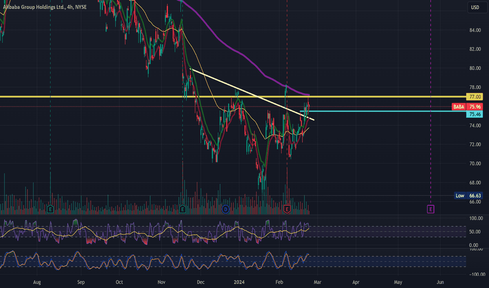Viewport: 489px width, 288px height.
Task: Click the Jun label on the time axis
Action: tap(440, 282)
